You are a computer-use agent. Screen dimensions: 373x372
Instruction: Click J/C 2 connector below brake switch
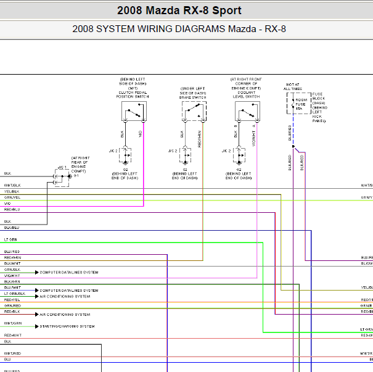click(186, 155)
